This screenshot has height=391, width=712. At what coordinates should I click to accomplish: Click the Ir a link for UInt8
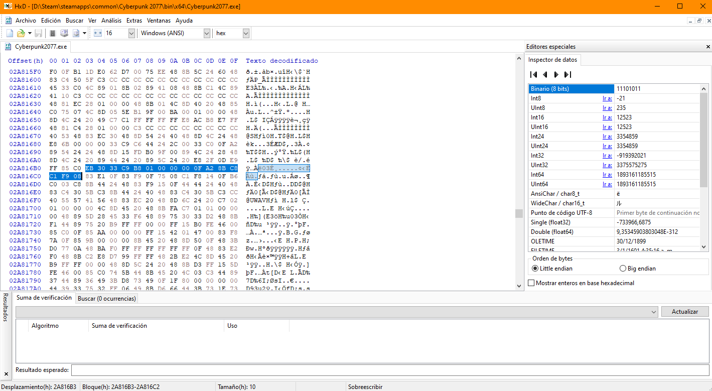click(x=607, y=108)
